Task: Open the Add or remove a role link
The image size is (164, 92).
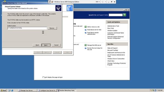Action: click(93, 27)
